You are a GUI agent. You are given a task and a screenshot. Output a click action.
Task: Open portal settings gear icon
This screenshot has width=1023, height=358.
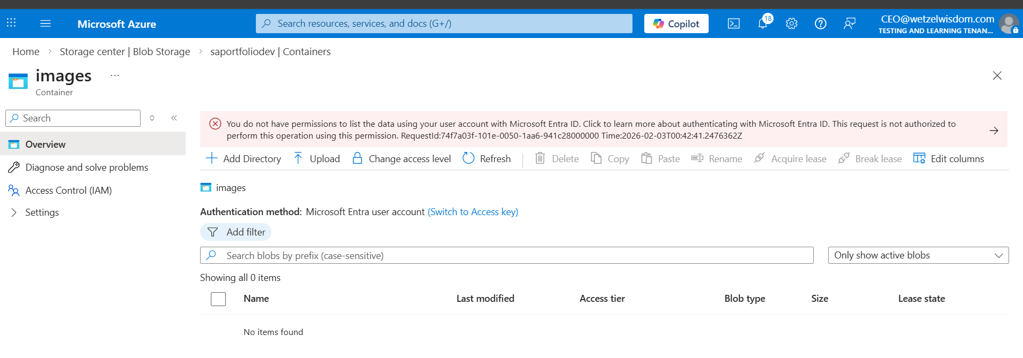coord(791,24)
